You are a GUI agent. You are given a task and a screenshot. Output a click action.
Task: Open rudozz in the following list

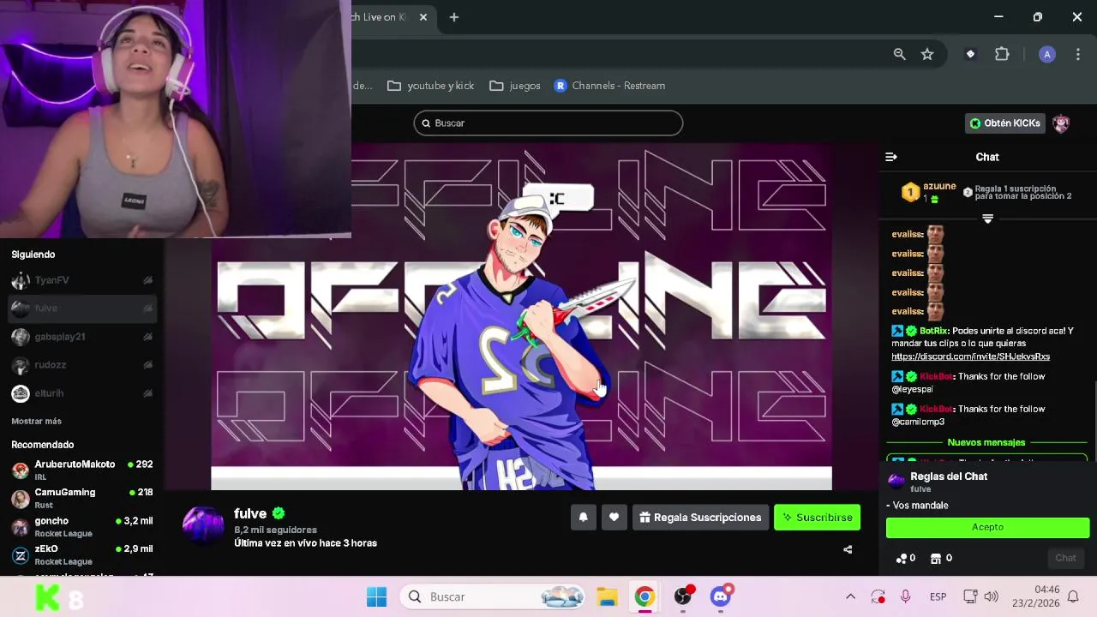[x=82, y=365]
